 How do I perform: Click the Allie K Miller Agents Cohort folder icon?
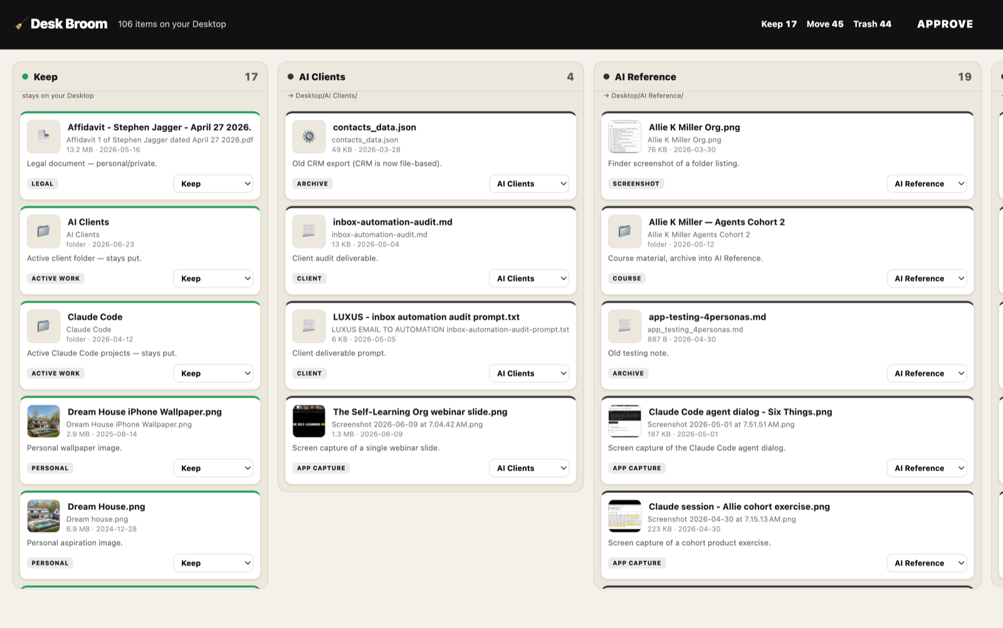[624, 231]
